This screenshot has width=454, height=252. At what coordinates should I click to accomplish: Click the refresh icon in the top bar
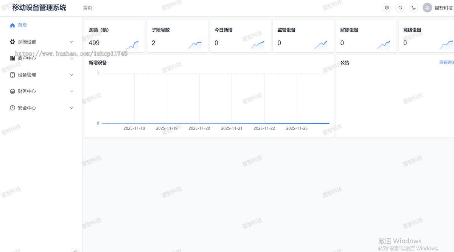coord(400,8)
